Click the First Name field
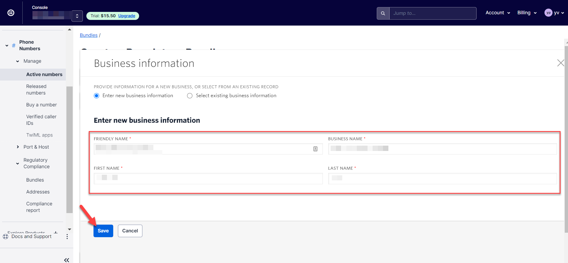 click(x=208, y=179)
